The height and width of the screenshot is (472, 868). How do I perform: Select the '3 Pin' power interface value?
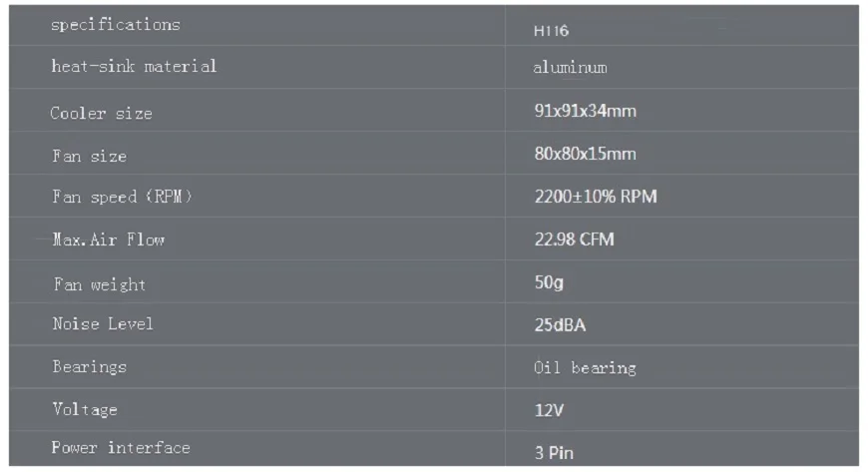[554, 452]
